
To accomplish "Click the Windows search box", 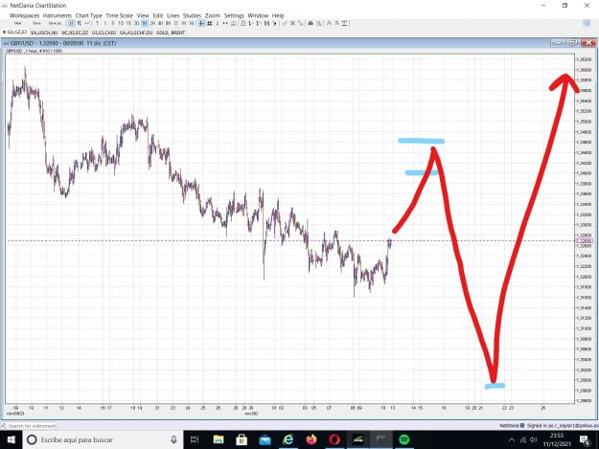I will point(103,439).
